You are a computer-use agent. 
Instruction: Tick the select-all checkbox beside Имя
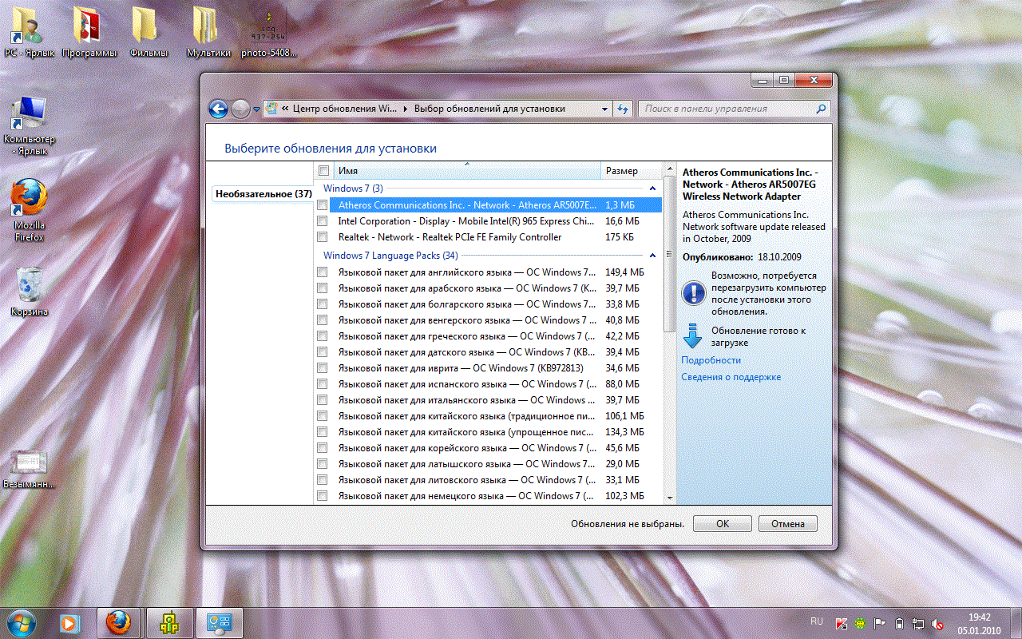click(x=323, y=171)
